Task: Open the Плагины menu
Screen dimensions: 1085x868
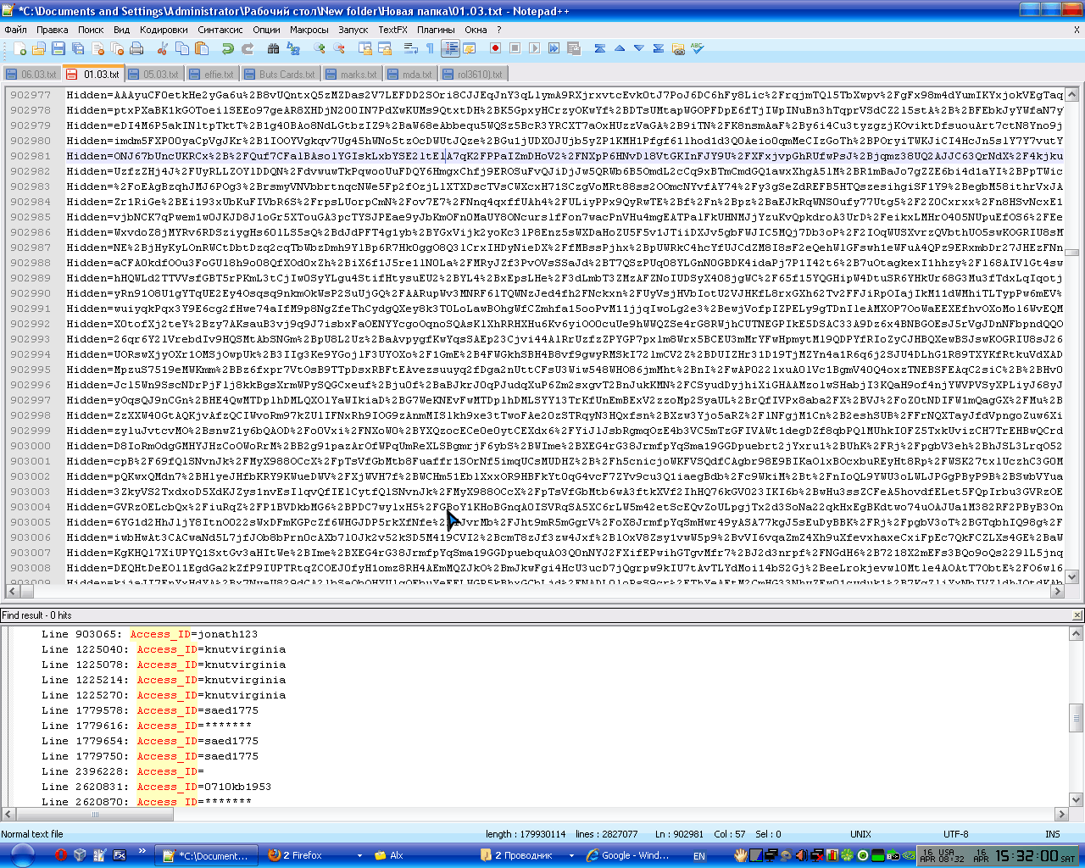Action: point(436,30)
